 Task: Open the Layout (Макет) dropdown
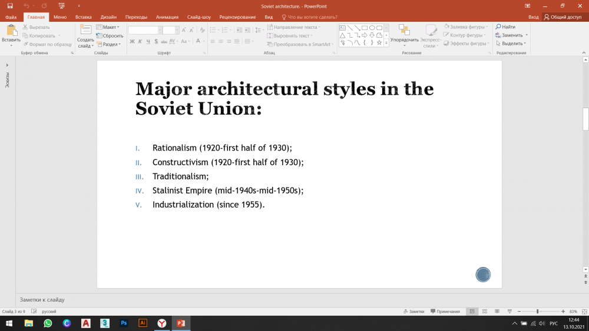(x=108, y=27)
